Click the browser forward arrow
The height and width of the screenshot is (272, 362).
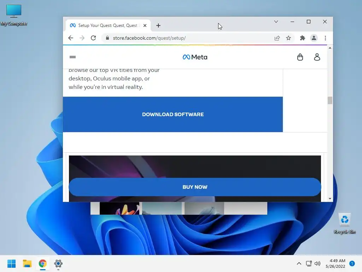click(x=82, y=38)
